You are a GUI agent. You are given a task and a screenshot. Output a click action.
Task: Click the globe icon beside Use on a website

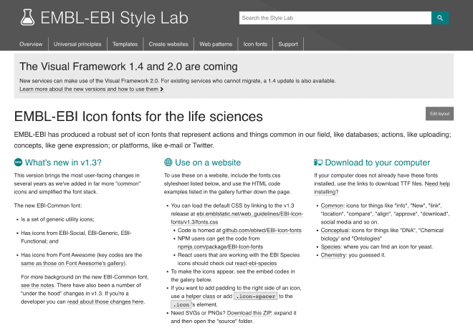point(168,163)
